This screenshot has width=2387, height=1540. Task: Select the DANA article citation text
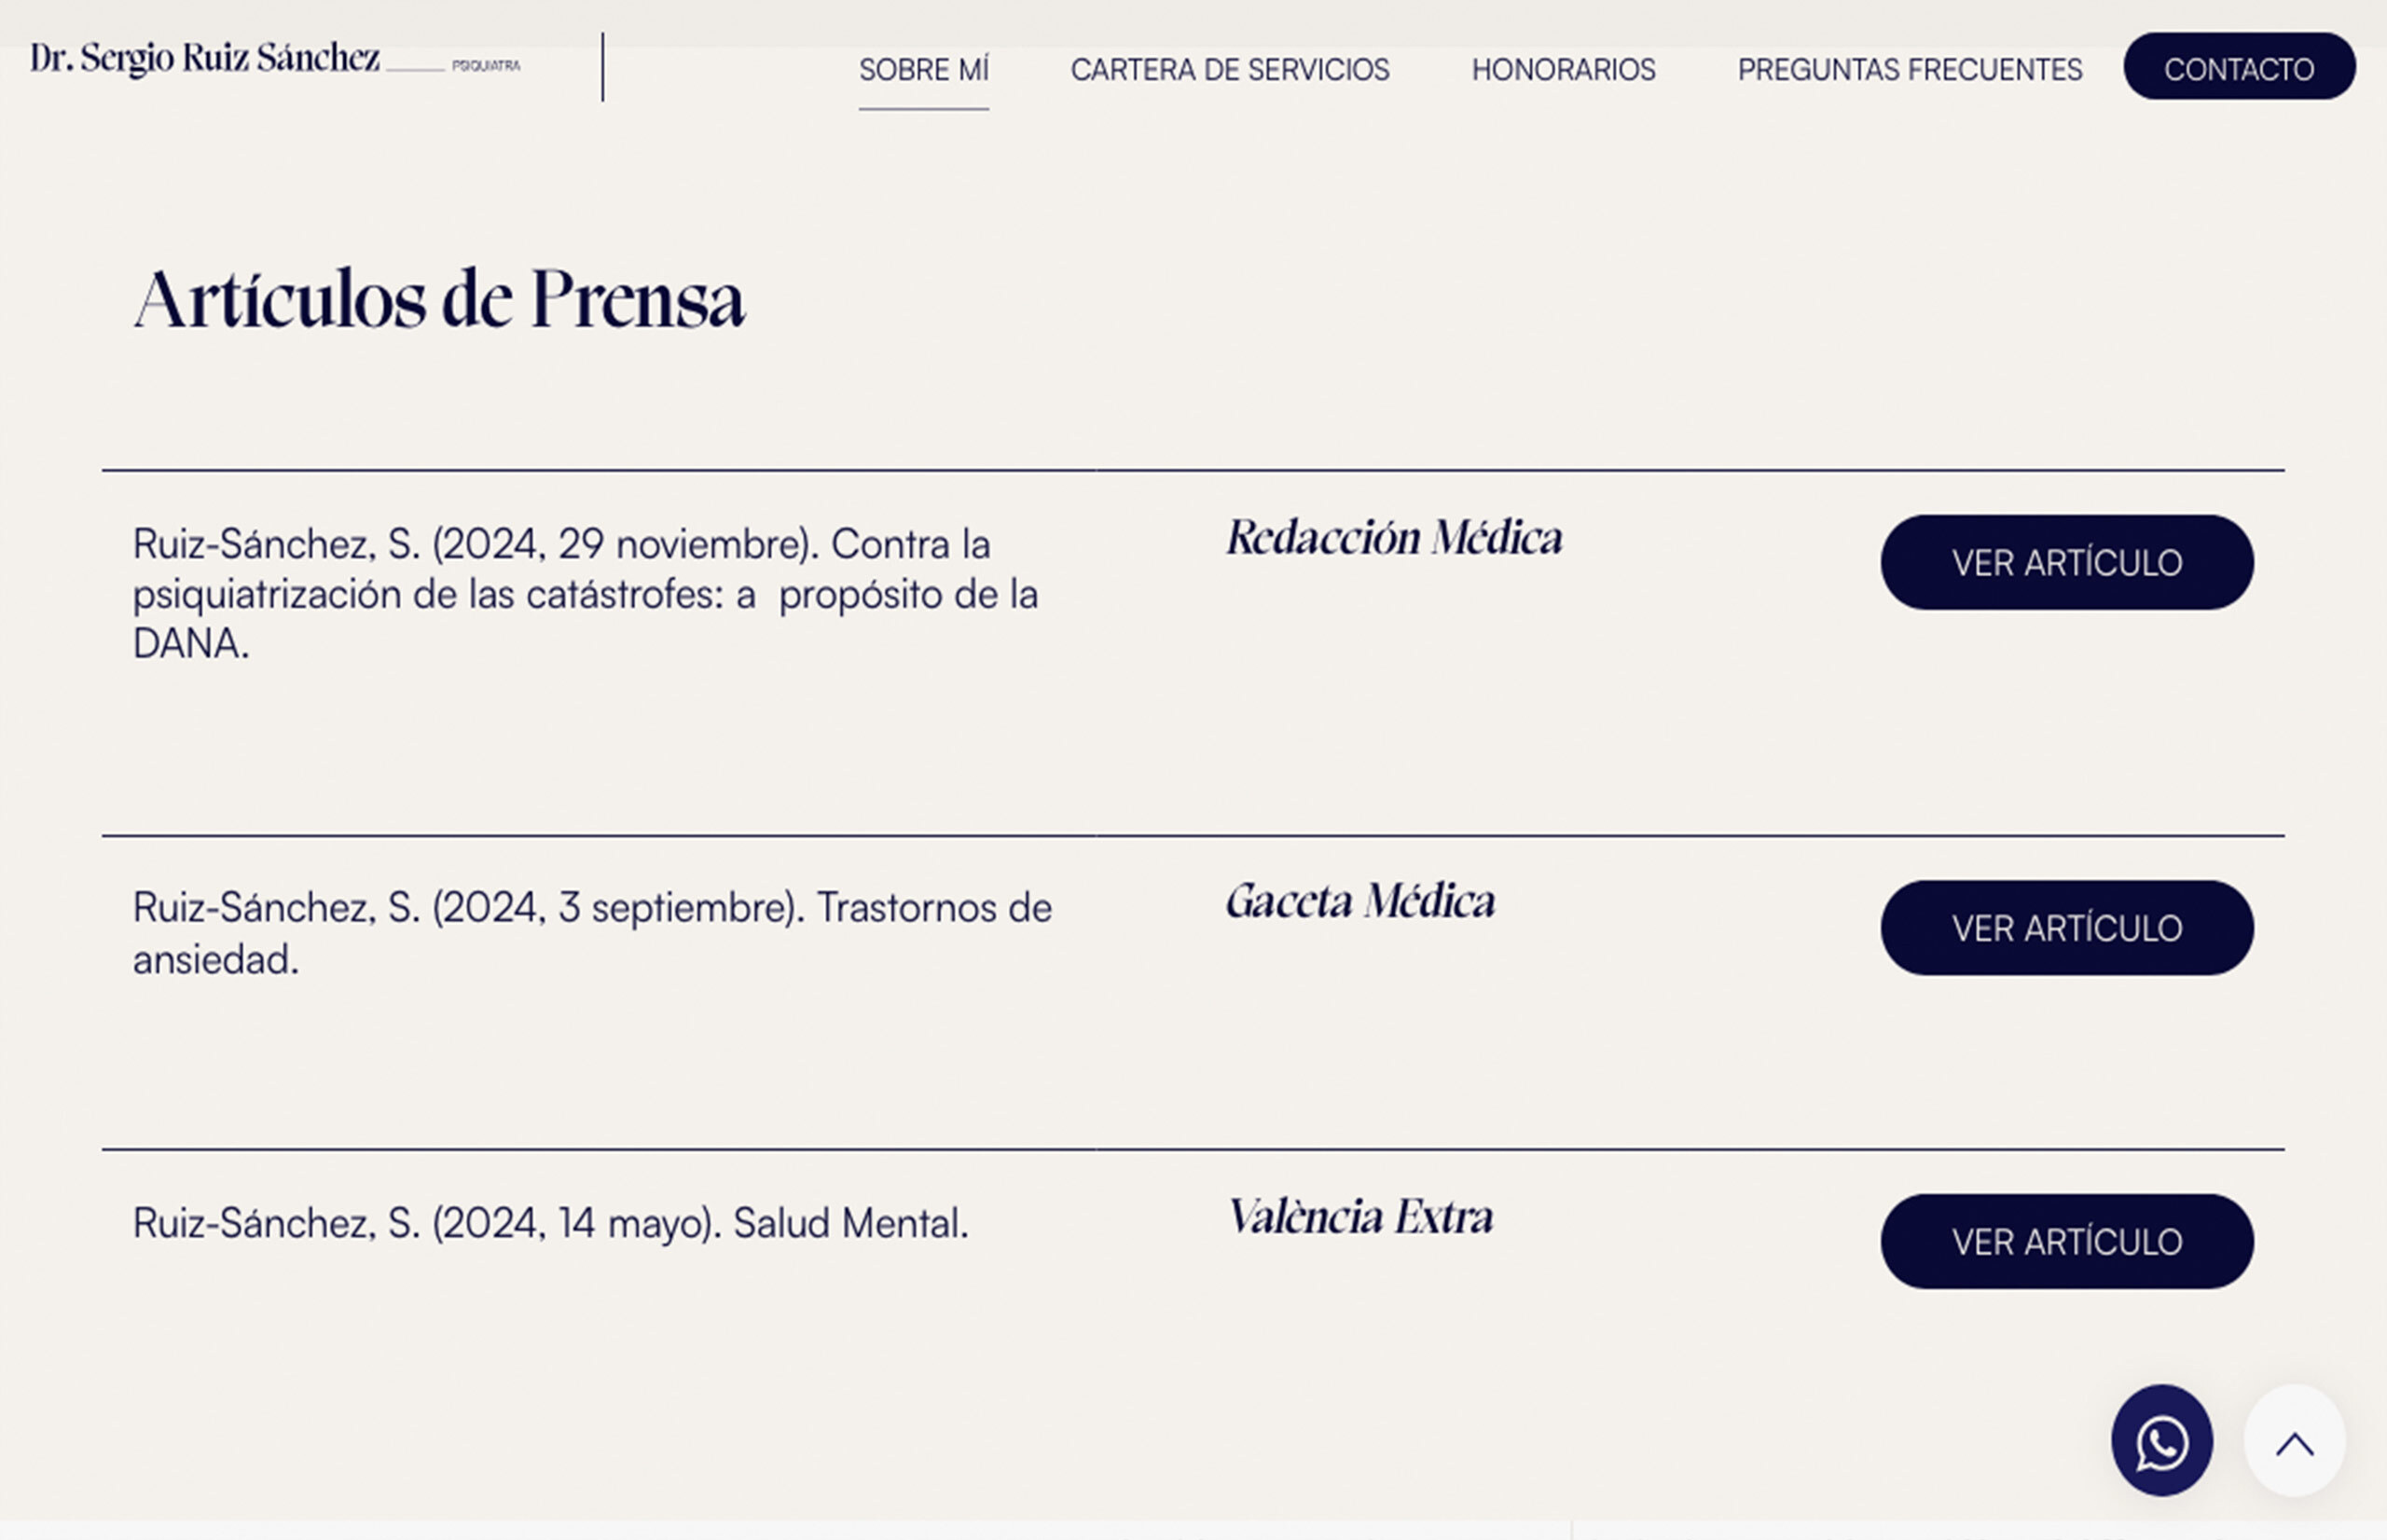pyautogui.click(x=585, y=592)
